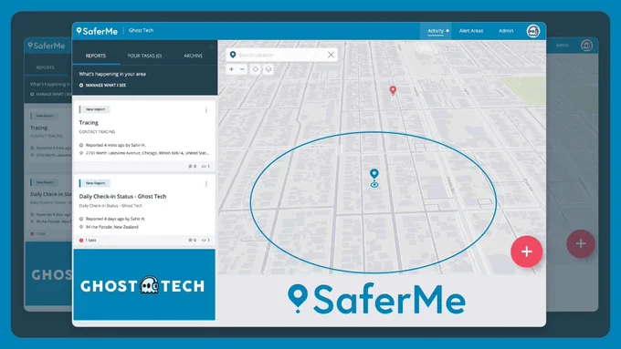Click the large SaferMe logo below map
621x349 pixels.
(x=376, y=299)
